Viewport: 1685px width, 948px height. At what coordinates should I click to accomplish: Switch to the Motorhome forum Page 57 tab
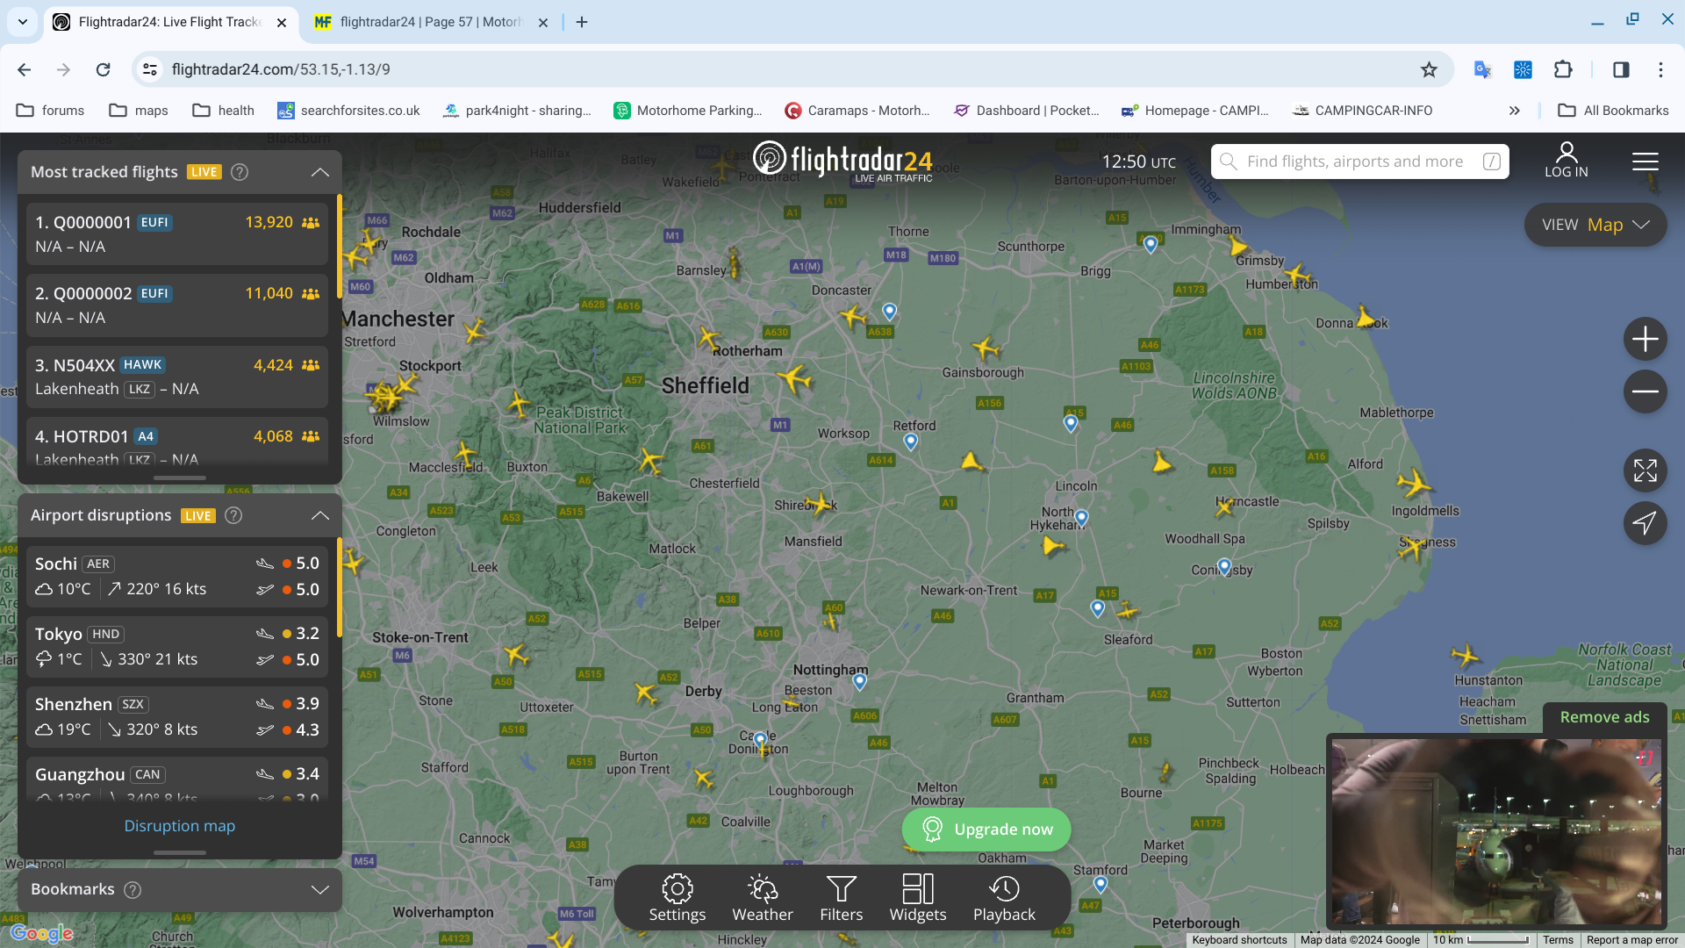430,22
